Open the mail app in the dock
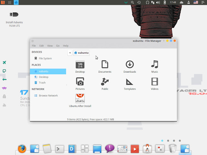Viewport: 207px width, 155px height. (x=122, y=149)
